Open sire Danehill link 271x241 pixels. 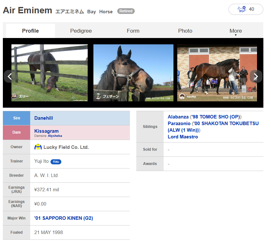[44, 118]
